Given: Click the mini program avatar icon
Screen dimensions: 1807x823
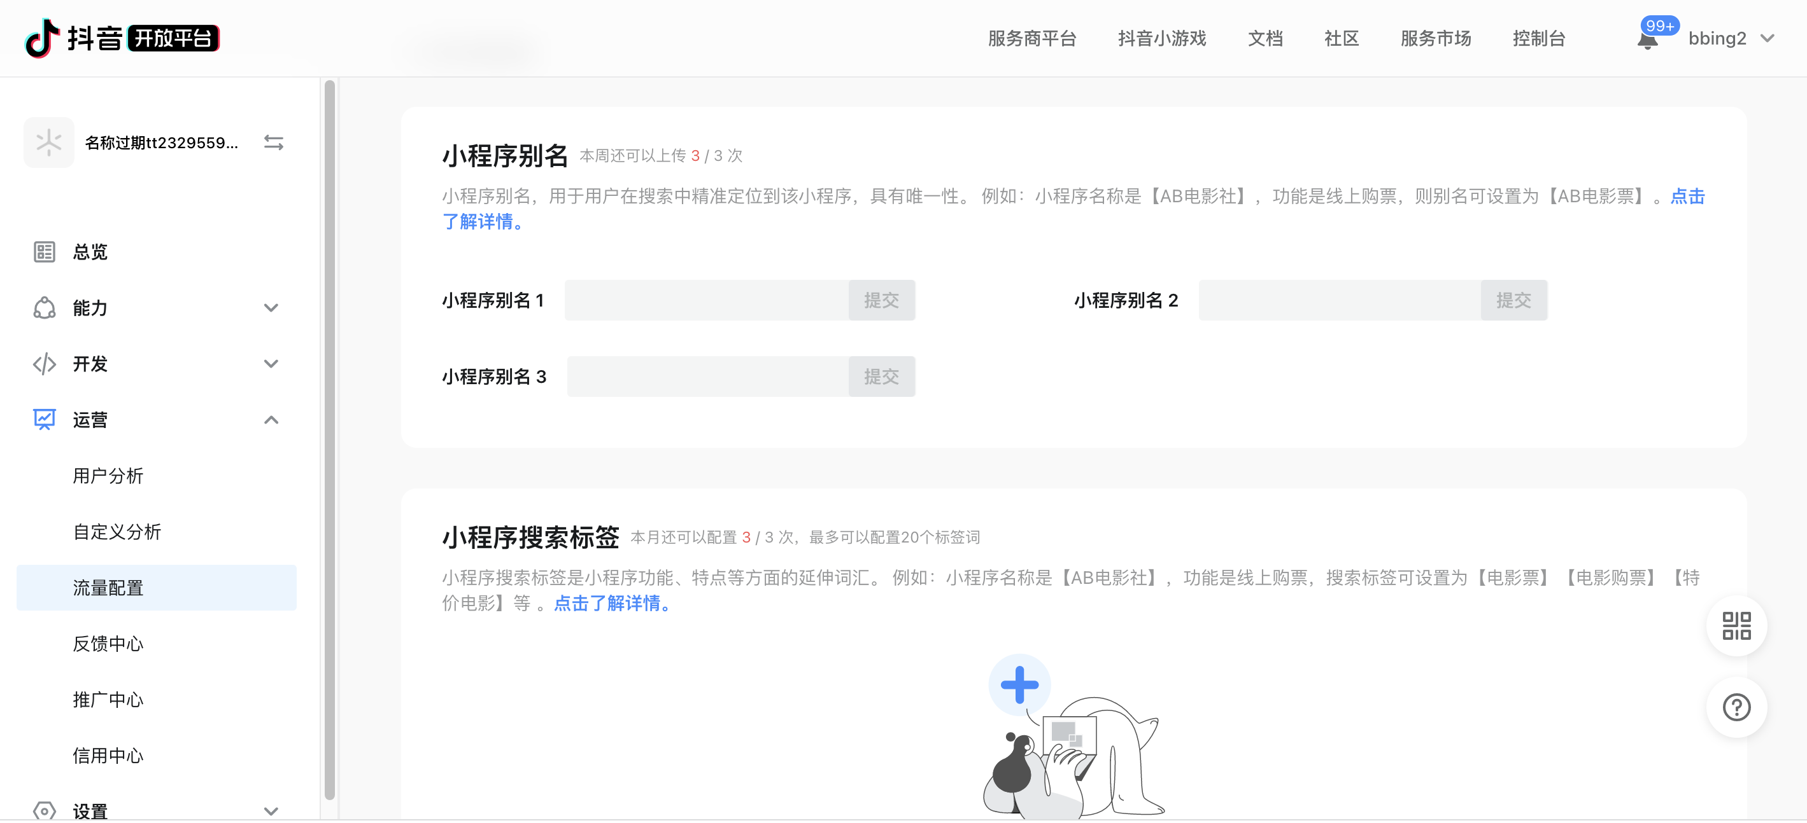Looking at the screenshot, I should point(48,142).
